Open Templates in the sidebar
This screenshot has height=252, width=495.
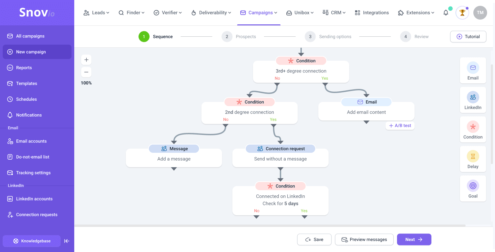pos(26,83)
